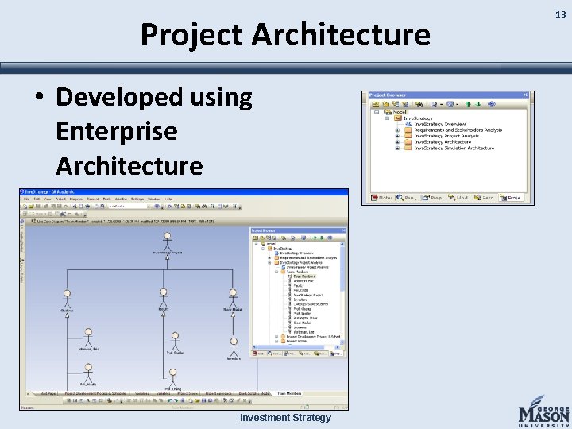Screen dimensions: 572x429
Task: Collapse the Model root node in the top-right Project Browser
Action: tap(377, 112)
